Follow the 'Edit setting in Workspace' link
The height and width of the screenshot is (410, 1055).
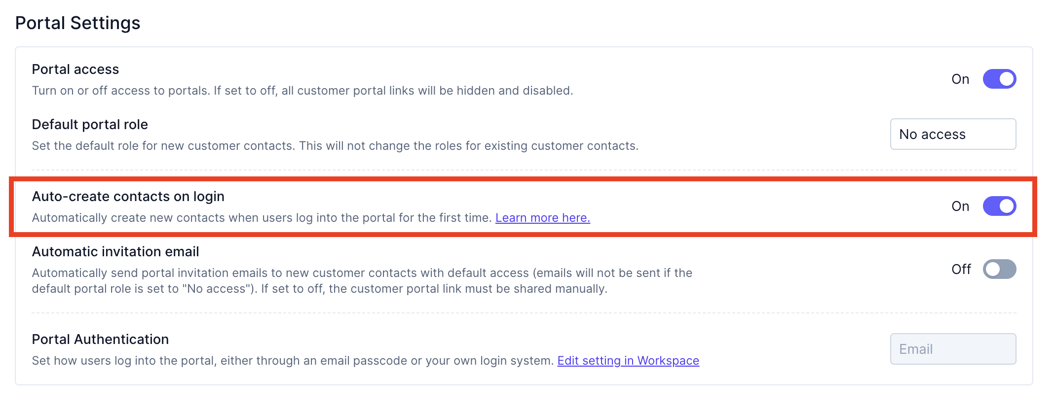(628, 361)
